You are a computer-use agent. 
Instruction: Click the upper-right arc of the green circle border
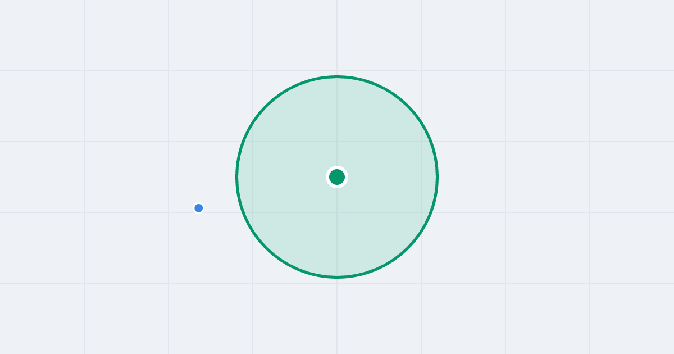pos(408,106)
